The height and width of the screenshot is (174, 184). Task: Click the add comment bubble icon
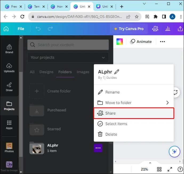tap(176, 92)
